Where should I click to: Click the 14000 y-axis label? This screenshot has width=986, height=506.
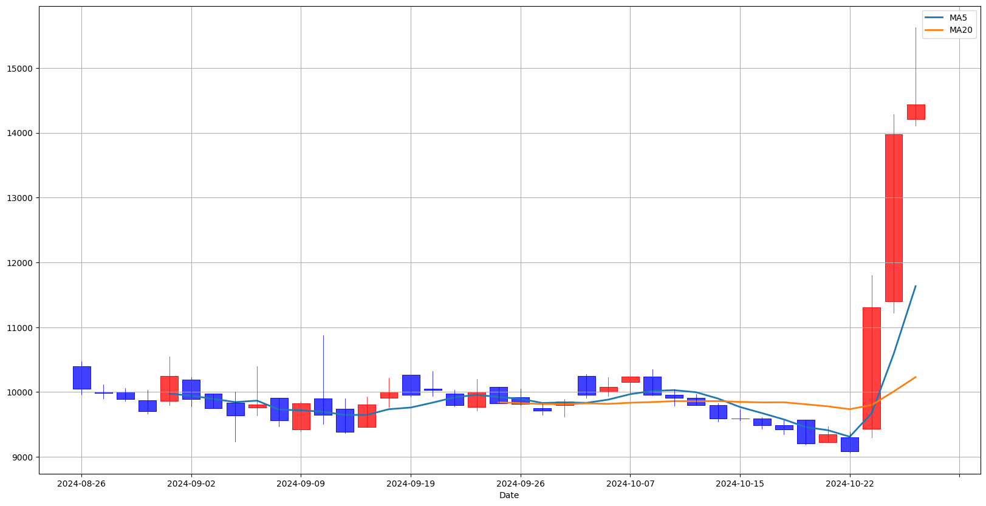(22, 134)
